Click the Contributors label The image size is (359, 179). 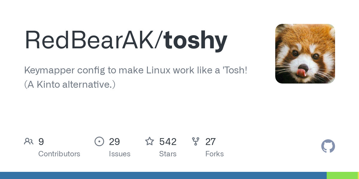[59, 154]
